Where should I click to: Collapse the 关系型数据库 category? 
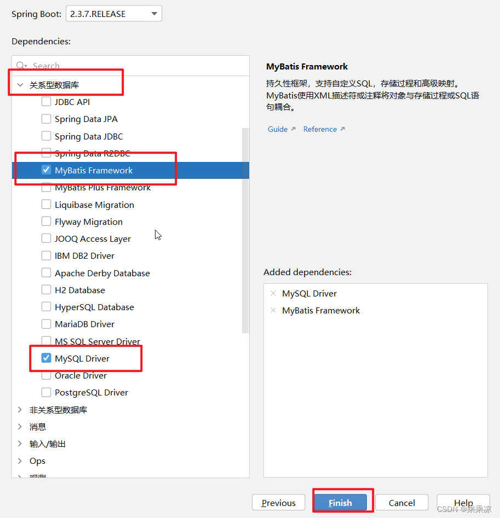point(20,85)
